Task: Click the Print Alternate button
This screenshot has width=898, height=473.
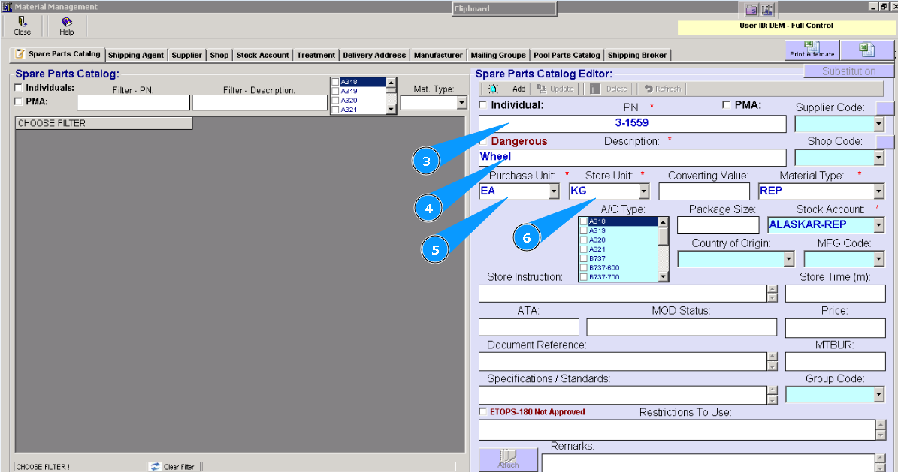Action: tap(812, 50)
